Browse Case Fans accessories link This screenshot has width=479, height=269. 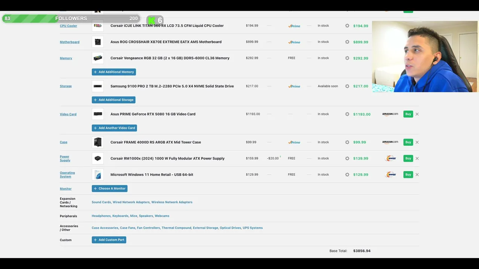coord(128,228)
